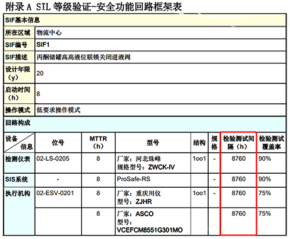Select tag number 02-LS-0205 cell

58,163
